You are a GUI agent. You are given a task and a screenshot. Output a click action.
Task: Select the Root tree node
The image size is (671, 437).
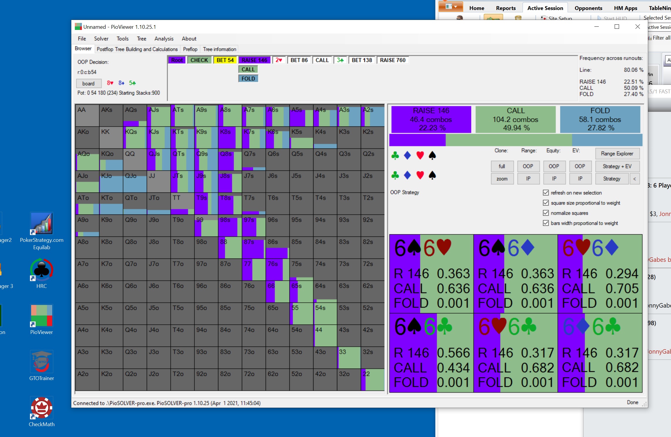click(x=177, y=60)
